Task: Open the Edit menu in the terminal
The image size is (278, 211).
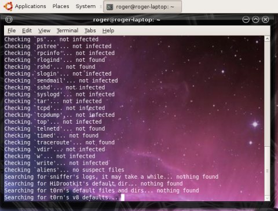Action: click(x=27, y=31)
